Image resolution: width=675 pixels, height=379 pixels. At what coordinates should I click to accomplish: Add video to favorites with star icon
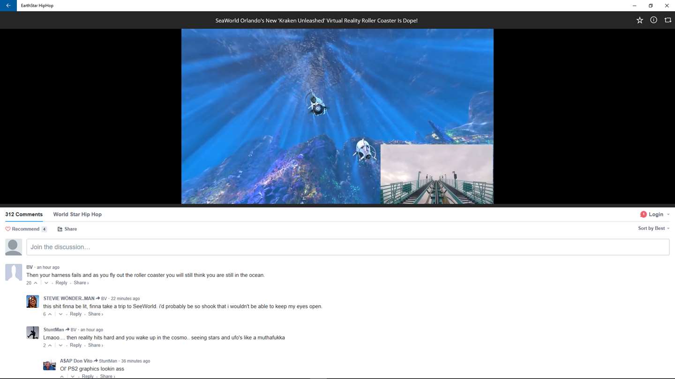(639, 20)
